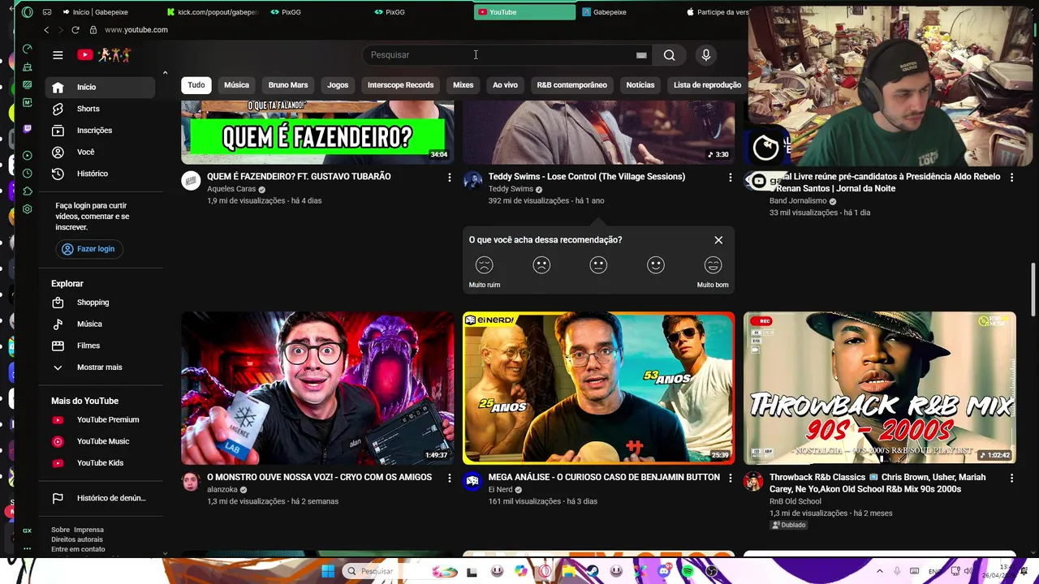This screenshot has width=1039, height=584.
Task: Switch to kick.com/popout browser tab
Action: tap(212, 12)
